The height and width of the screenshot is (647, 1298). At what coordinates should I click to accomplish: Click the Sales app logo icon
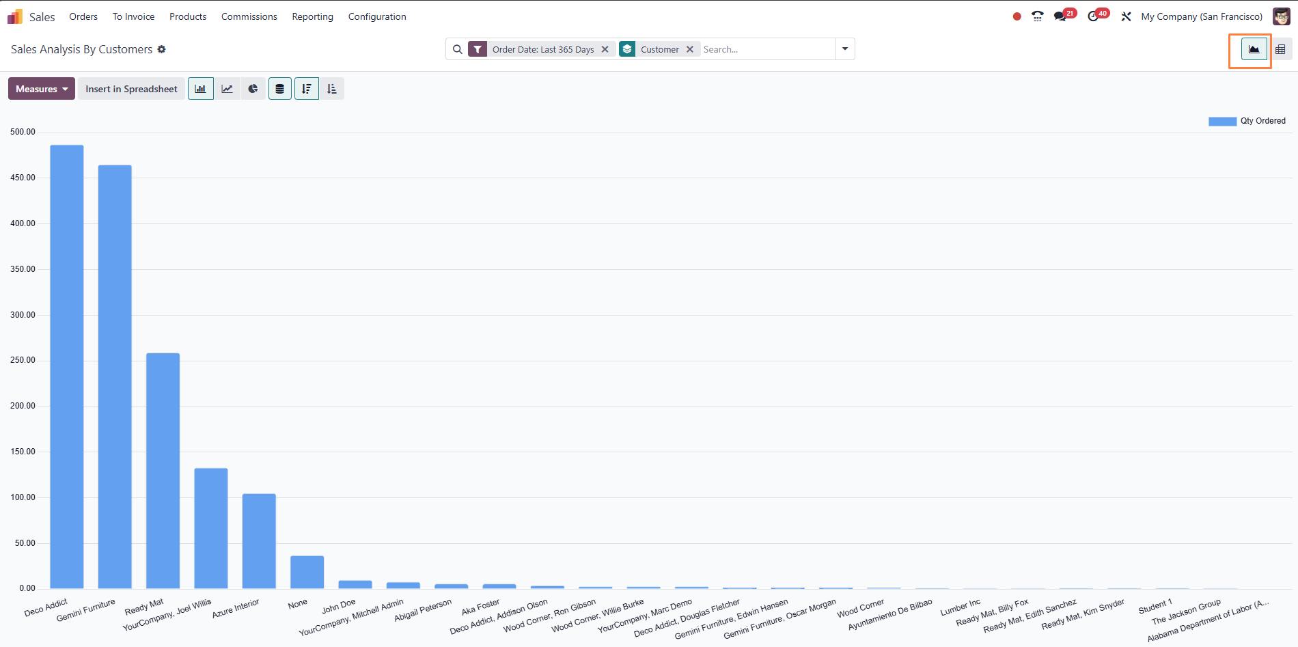[x=15, y=16]
